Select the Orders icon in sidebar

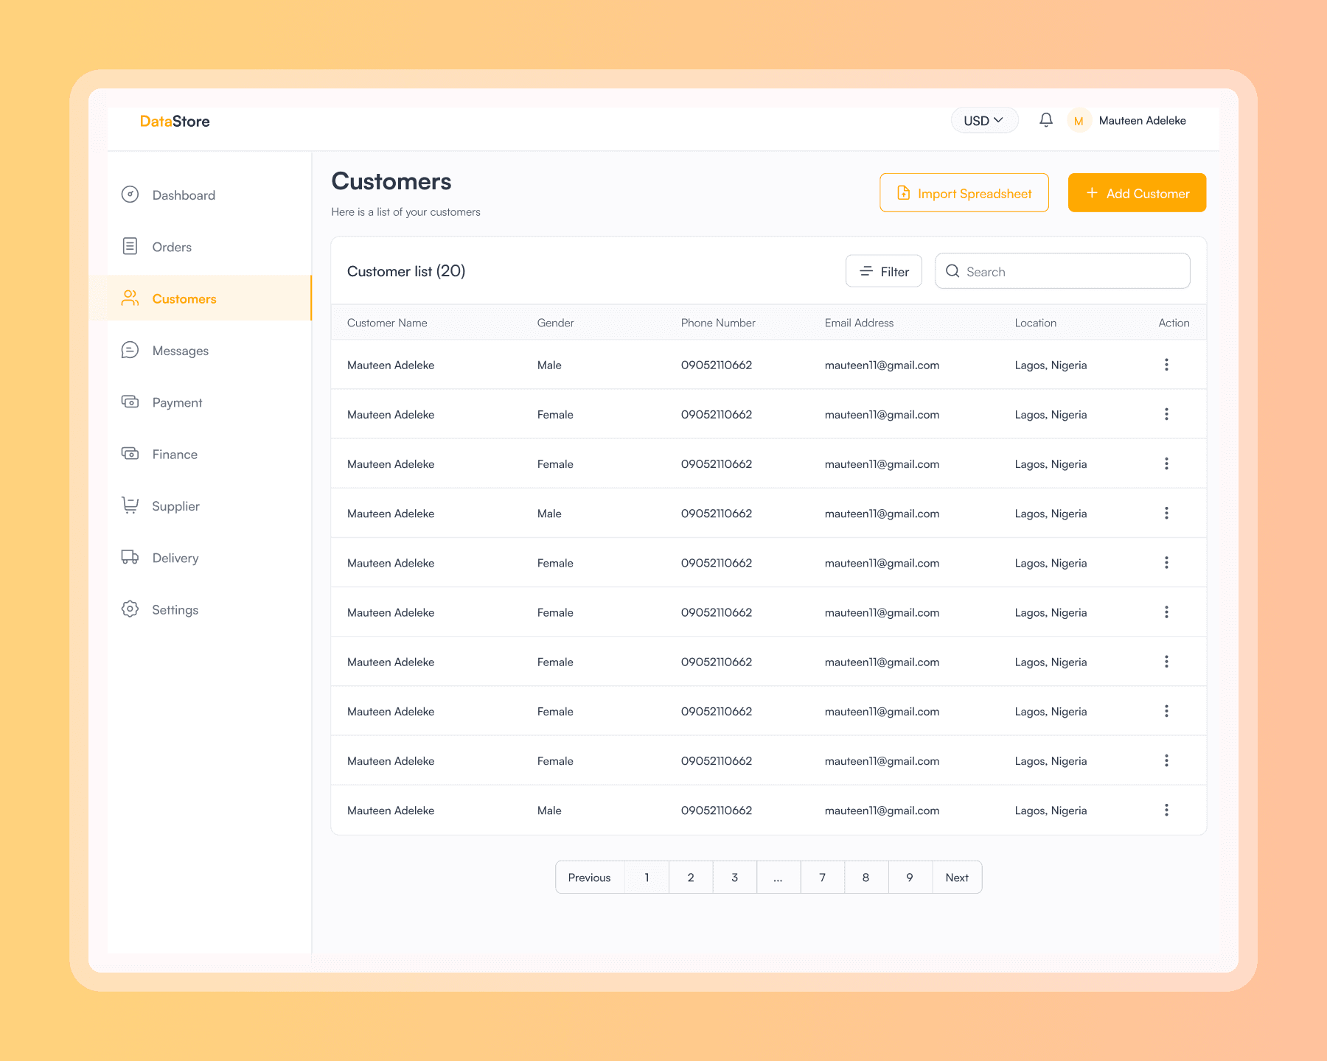(130, 246)
